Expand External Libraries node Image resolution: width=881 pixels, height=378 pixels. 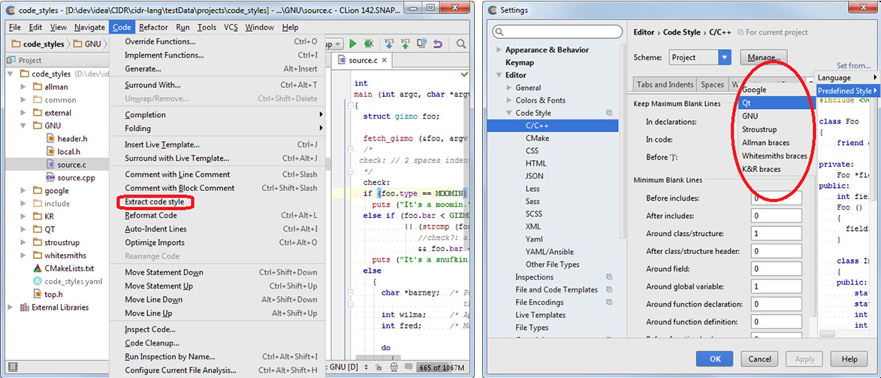pyautogui.click(x=11, y=307)
